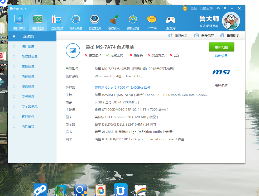Image resolution: width=259 pixels, height=196 pixels.
Task: Click the blue bull-head desktop shortcut
Action: click(x=121, y=190)
